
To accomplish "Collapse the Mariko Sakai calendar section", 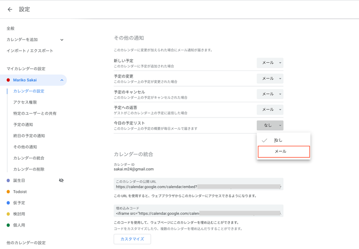I will click(61, 80).
